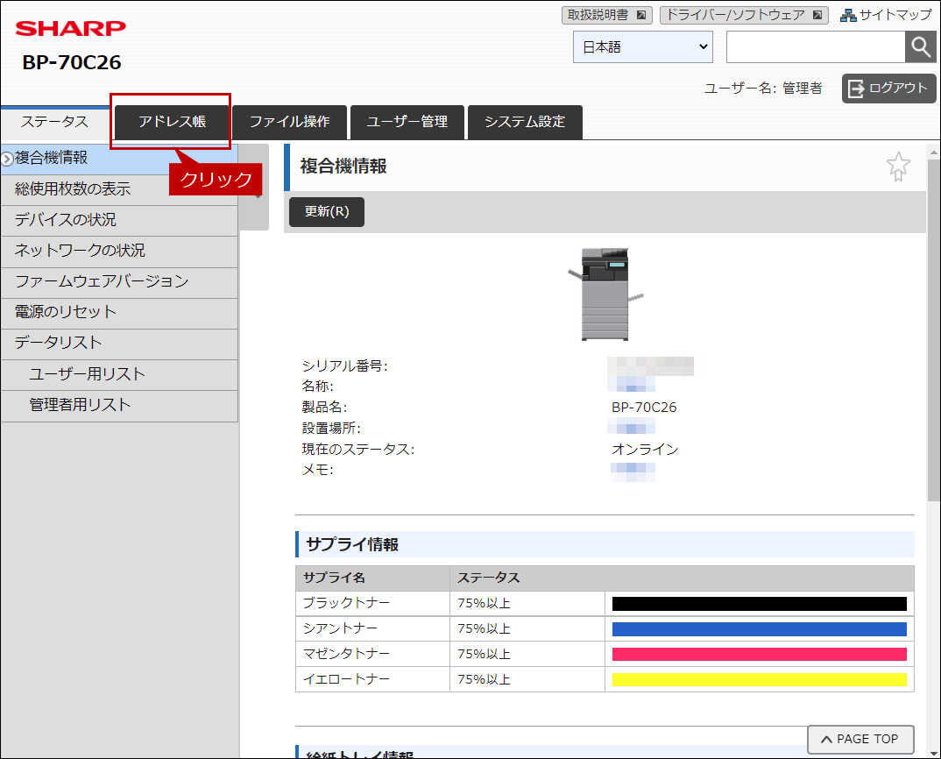Open the ドライバー/ソフトウェア link
Viewport: 941px width, 759px height.
744,15
